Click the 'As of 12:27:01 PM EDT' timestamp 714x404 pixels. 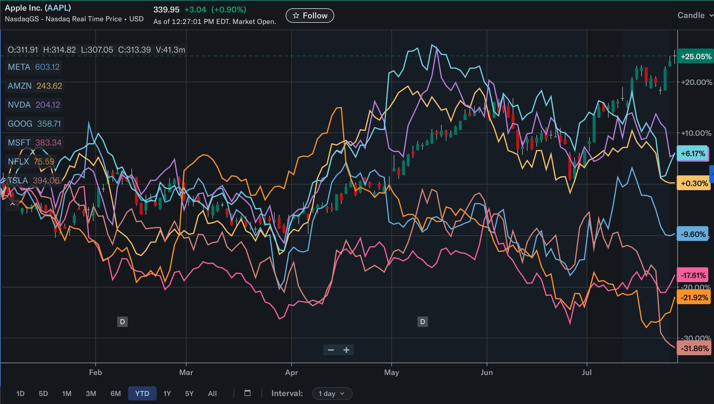pos(215,22)
